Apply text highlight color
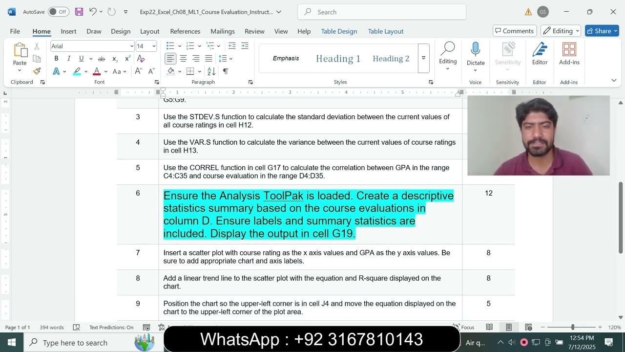This screenshot has width=625, height=352. tap(77, 71)
